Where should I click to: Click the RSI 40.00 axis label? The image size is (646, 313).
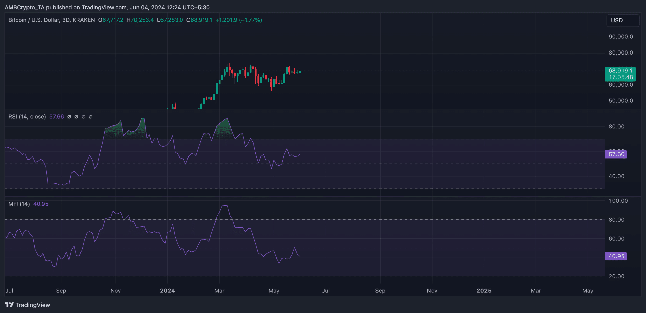pyautogui.click(x=616, y=176)
